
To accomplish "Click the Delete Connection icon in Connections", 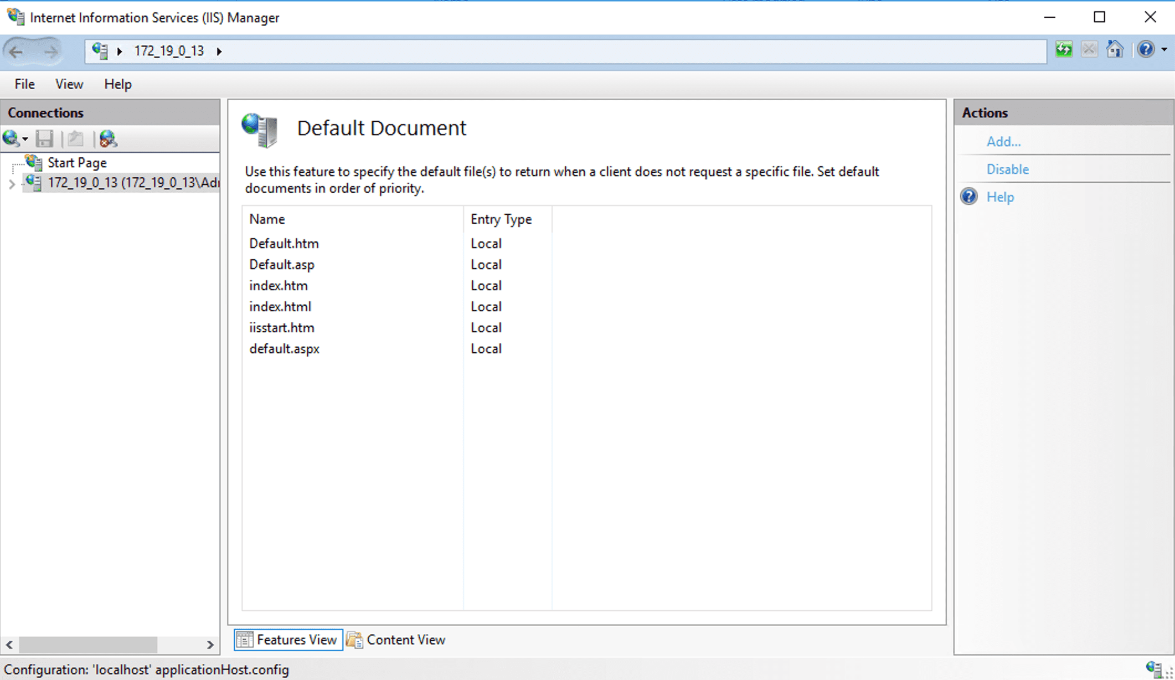I will tap(108, 138).
